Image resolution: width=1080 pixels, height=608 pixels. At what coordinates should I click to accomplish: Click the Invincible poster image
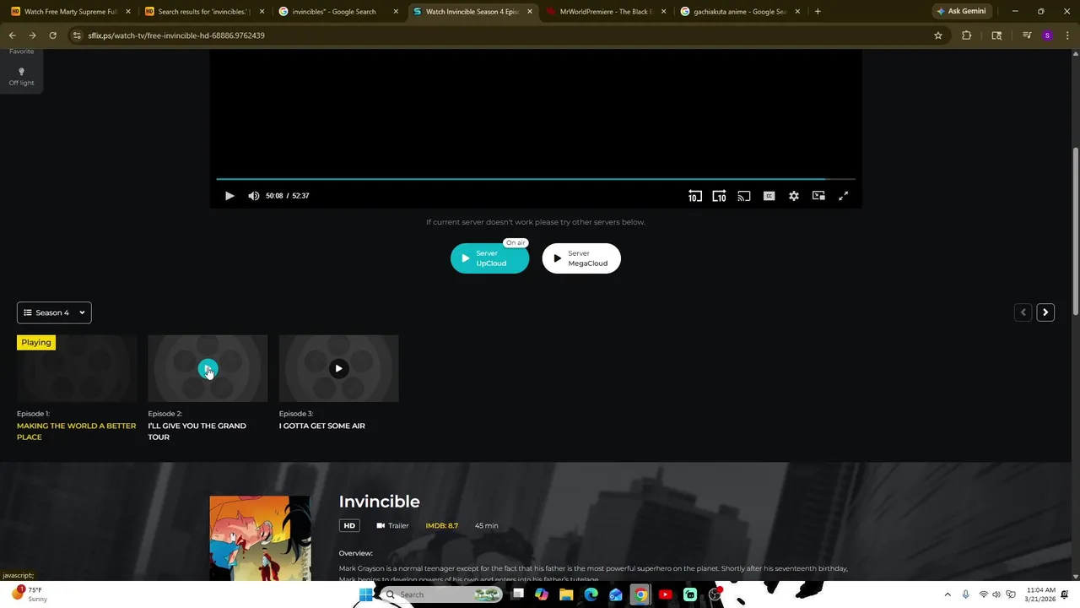pyautogui.click(x=260, y=538)
